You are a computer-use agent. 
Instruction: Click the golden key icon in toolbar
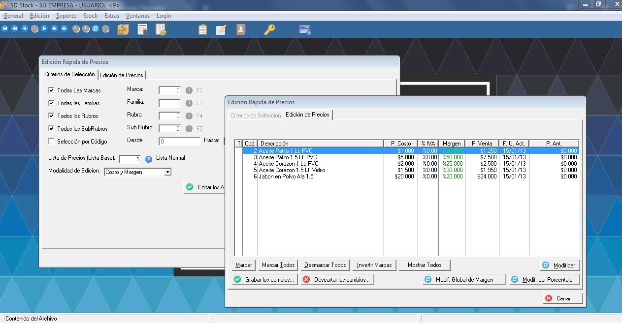pos(269,29)
